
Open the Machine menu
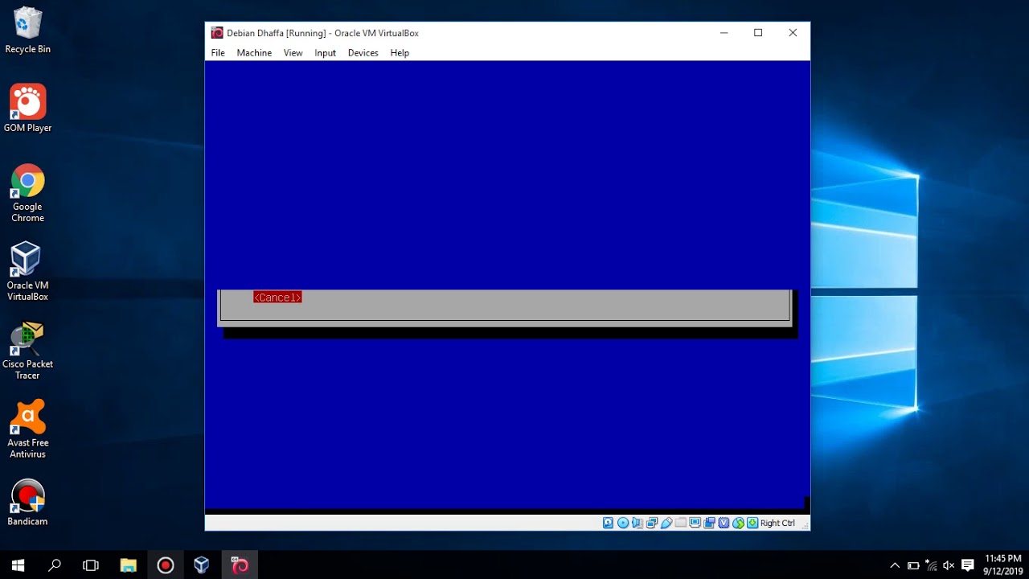tap(254, 53)
